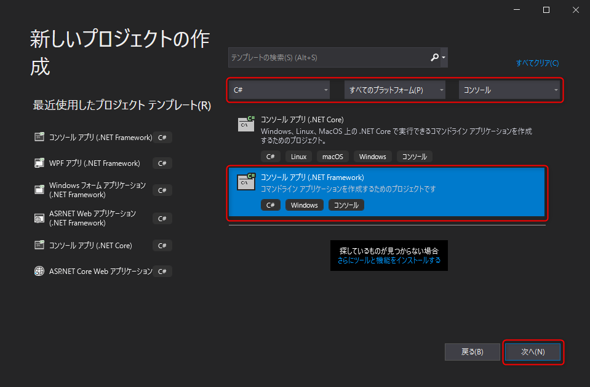Click the 次へ(N) button
Viewport: 590px width, 387px height.
pyautogui.click(x=533, y=352)
